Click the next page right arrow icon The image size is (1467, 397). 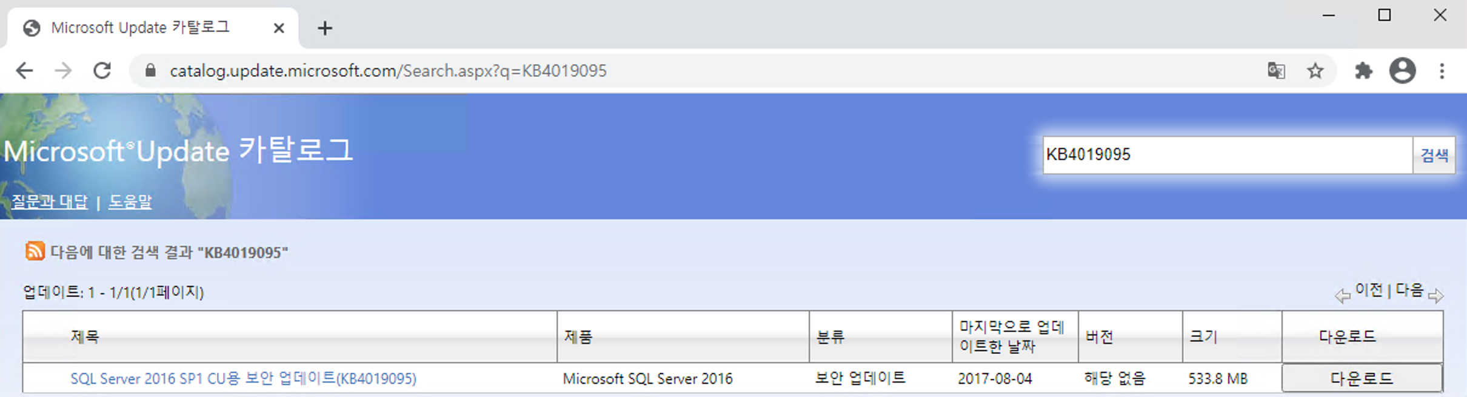[1435, 295]
